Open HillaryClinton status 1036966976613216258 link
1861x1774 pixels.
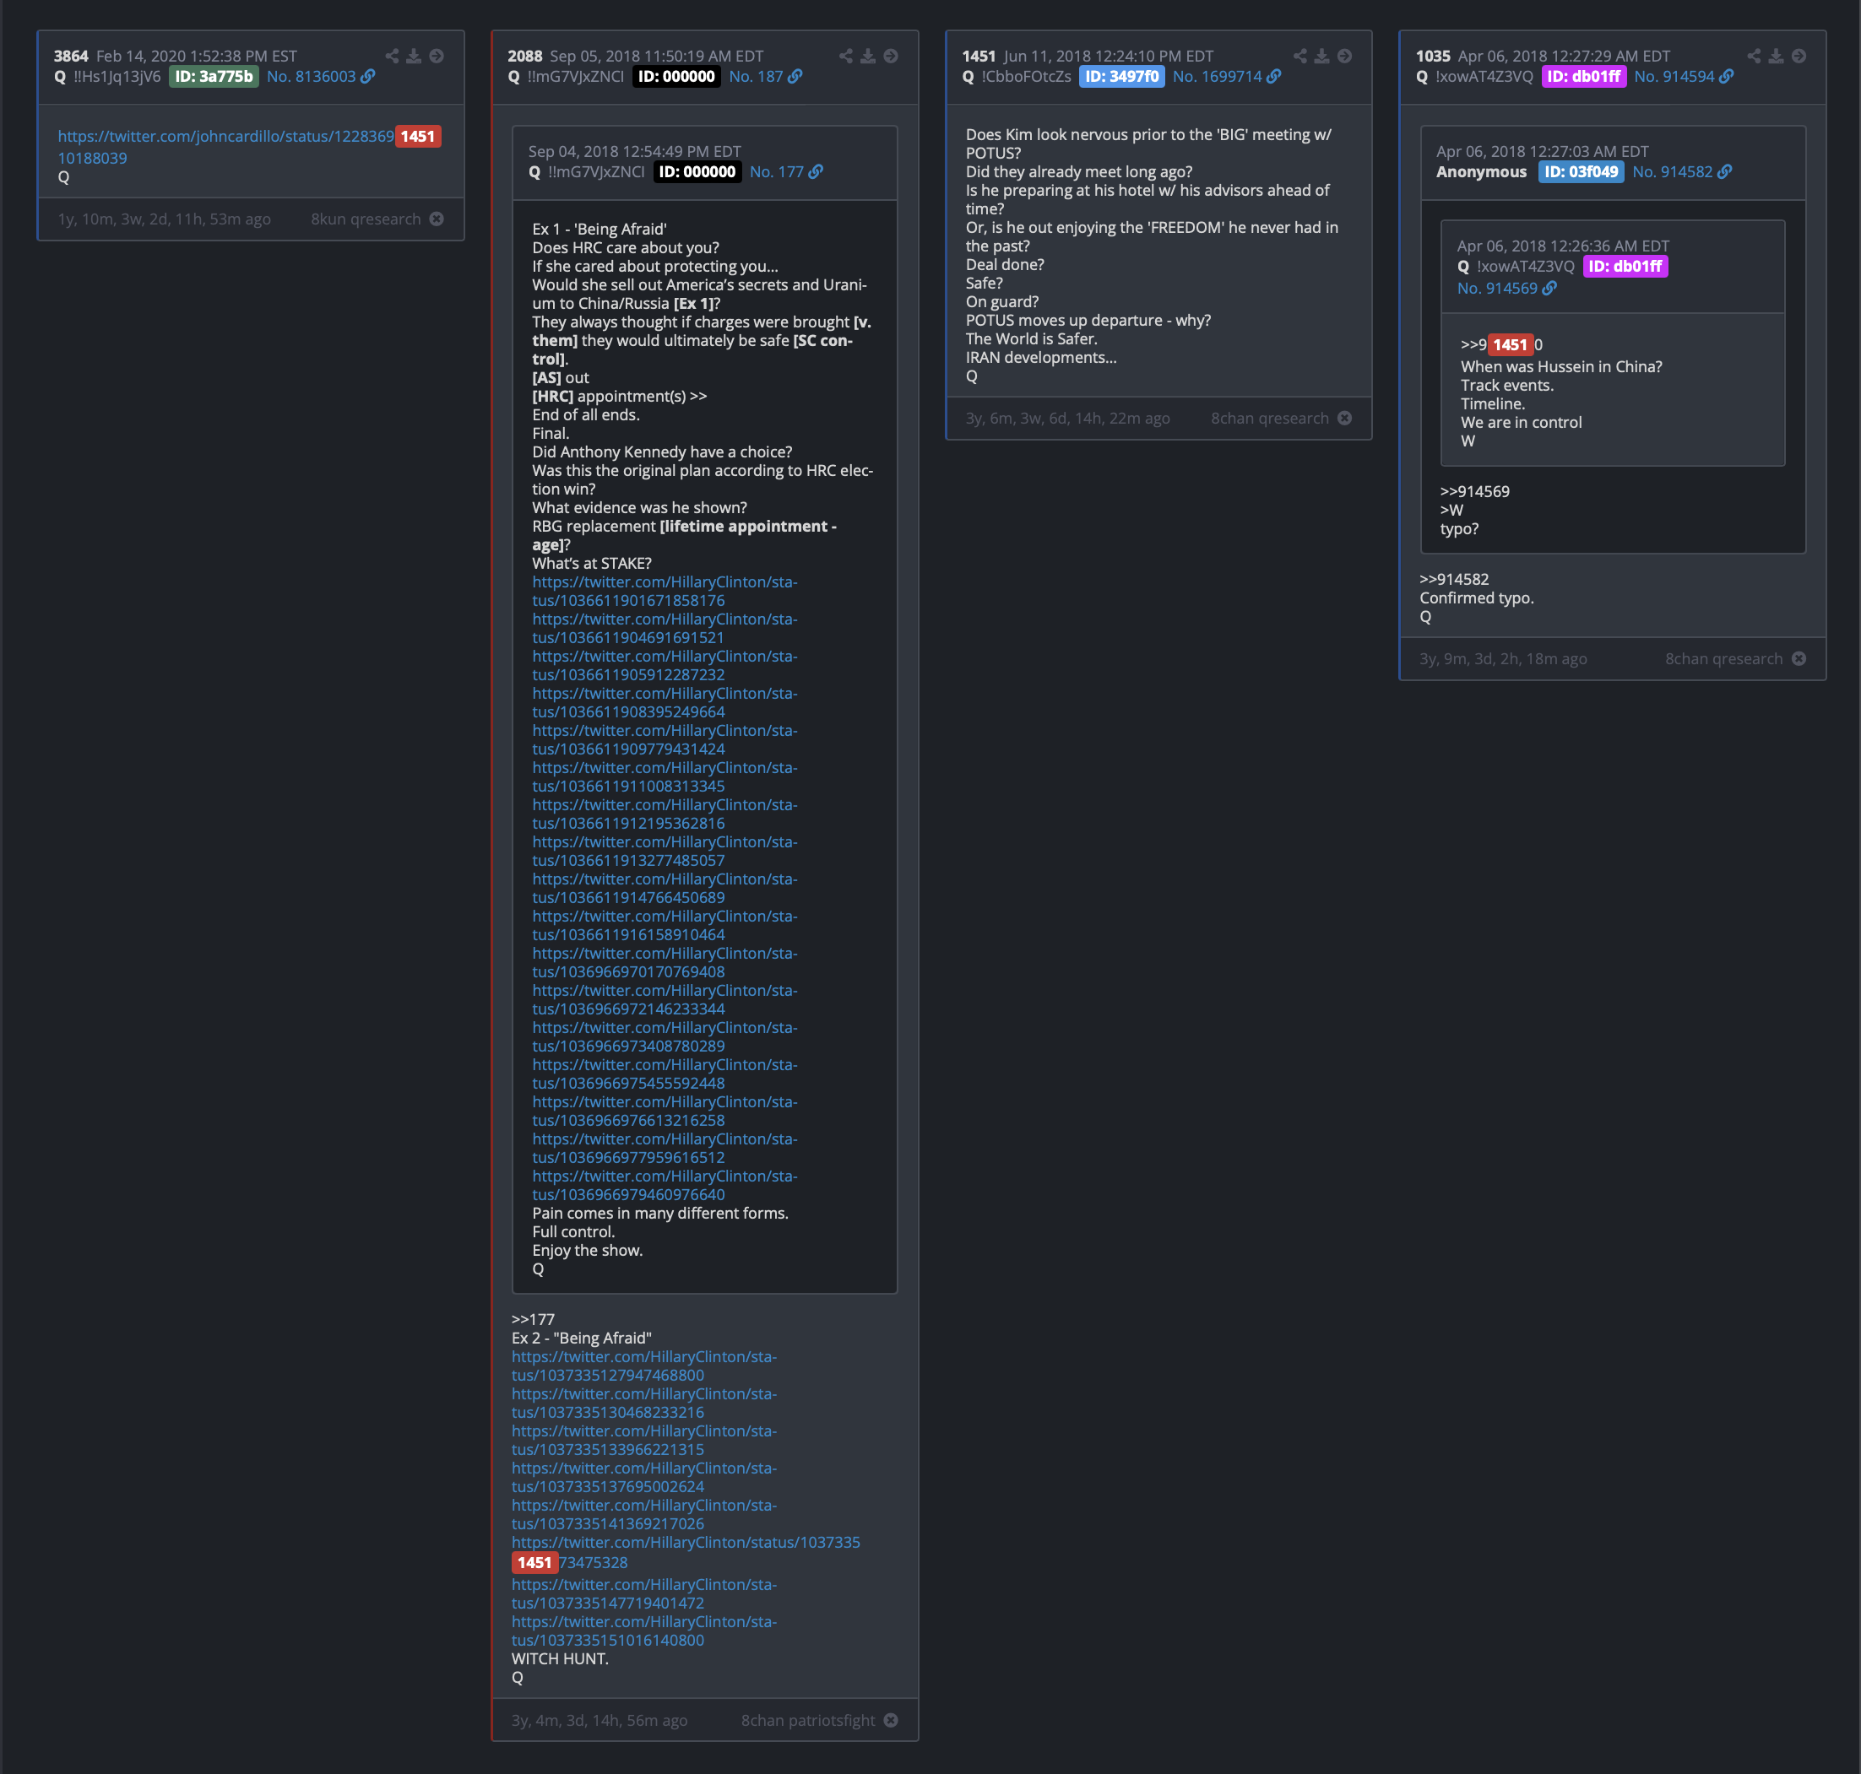point(665,1111)
